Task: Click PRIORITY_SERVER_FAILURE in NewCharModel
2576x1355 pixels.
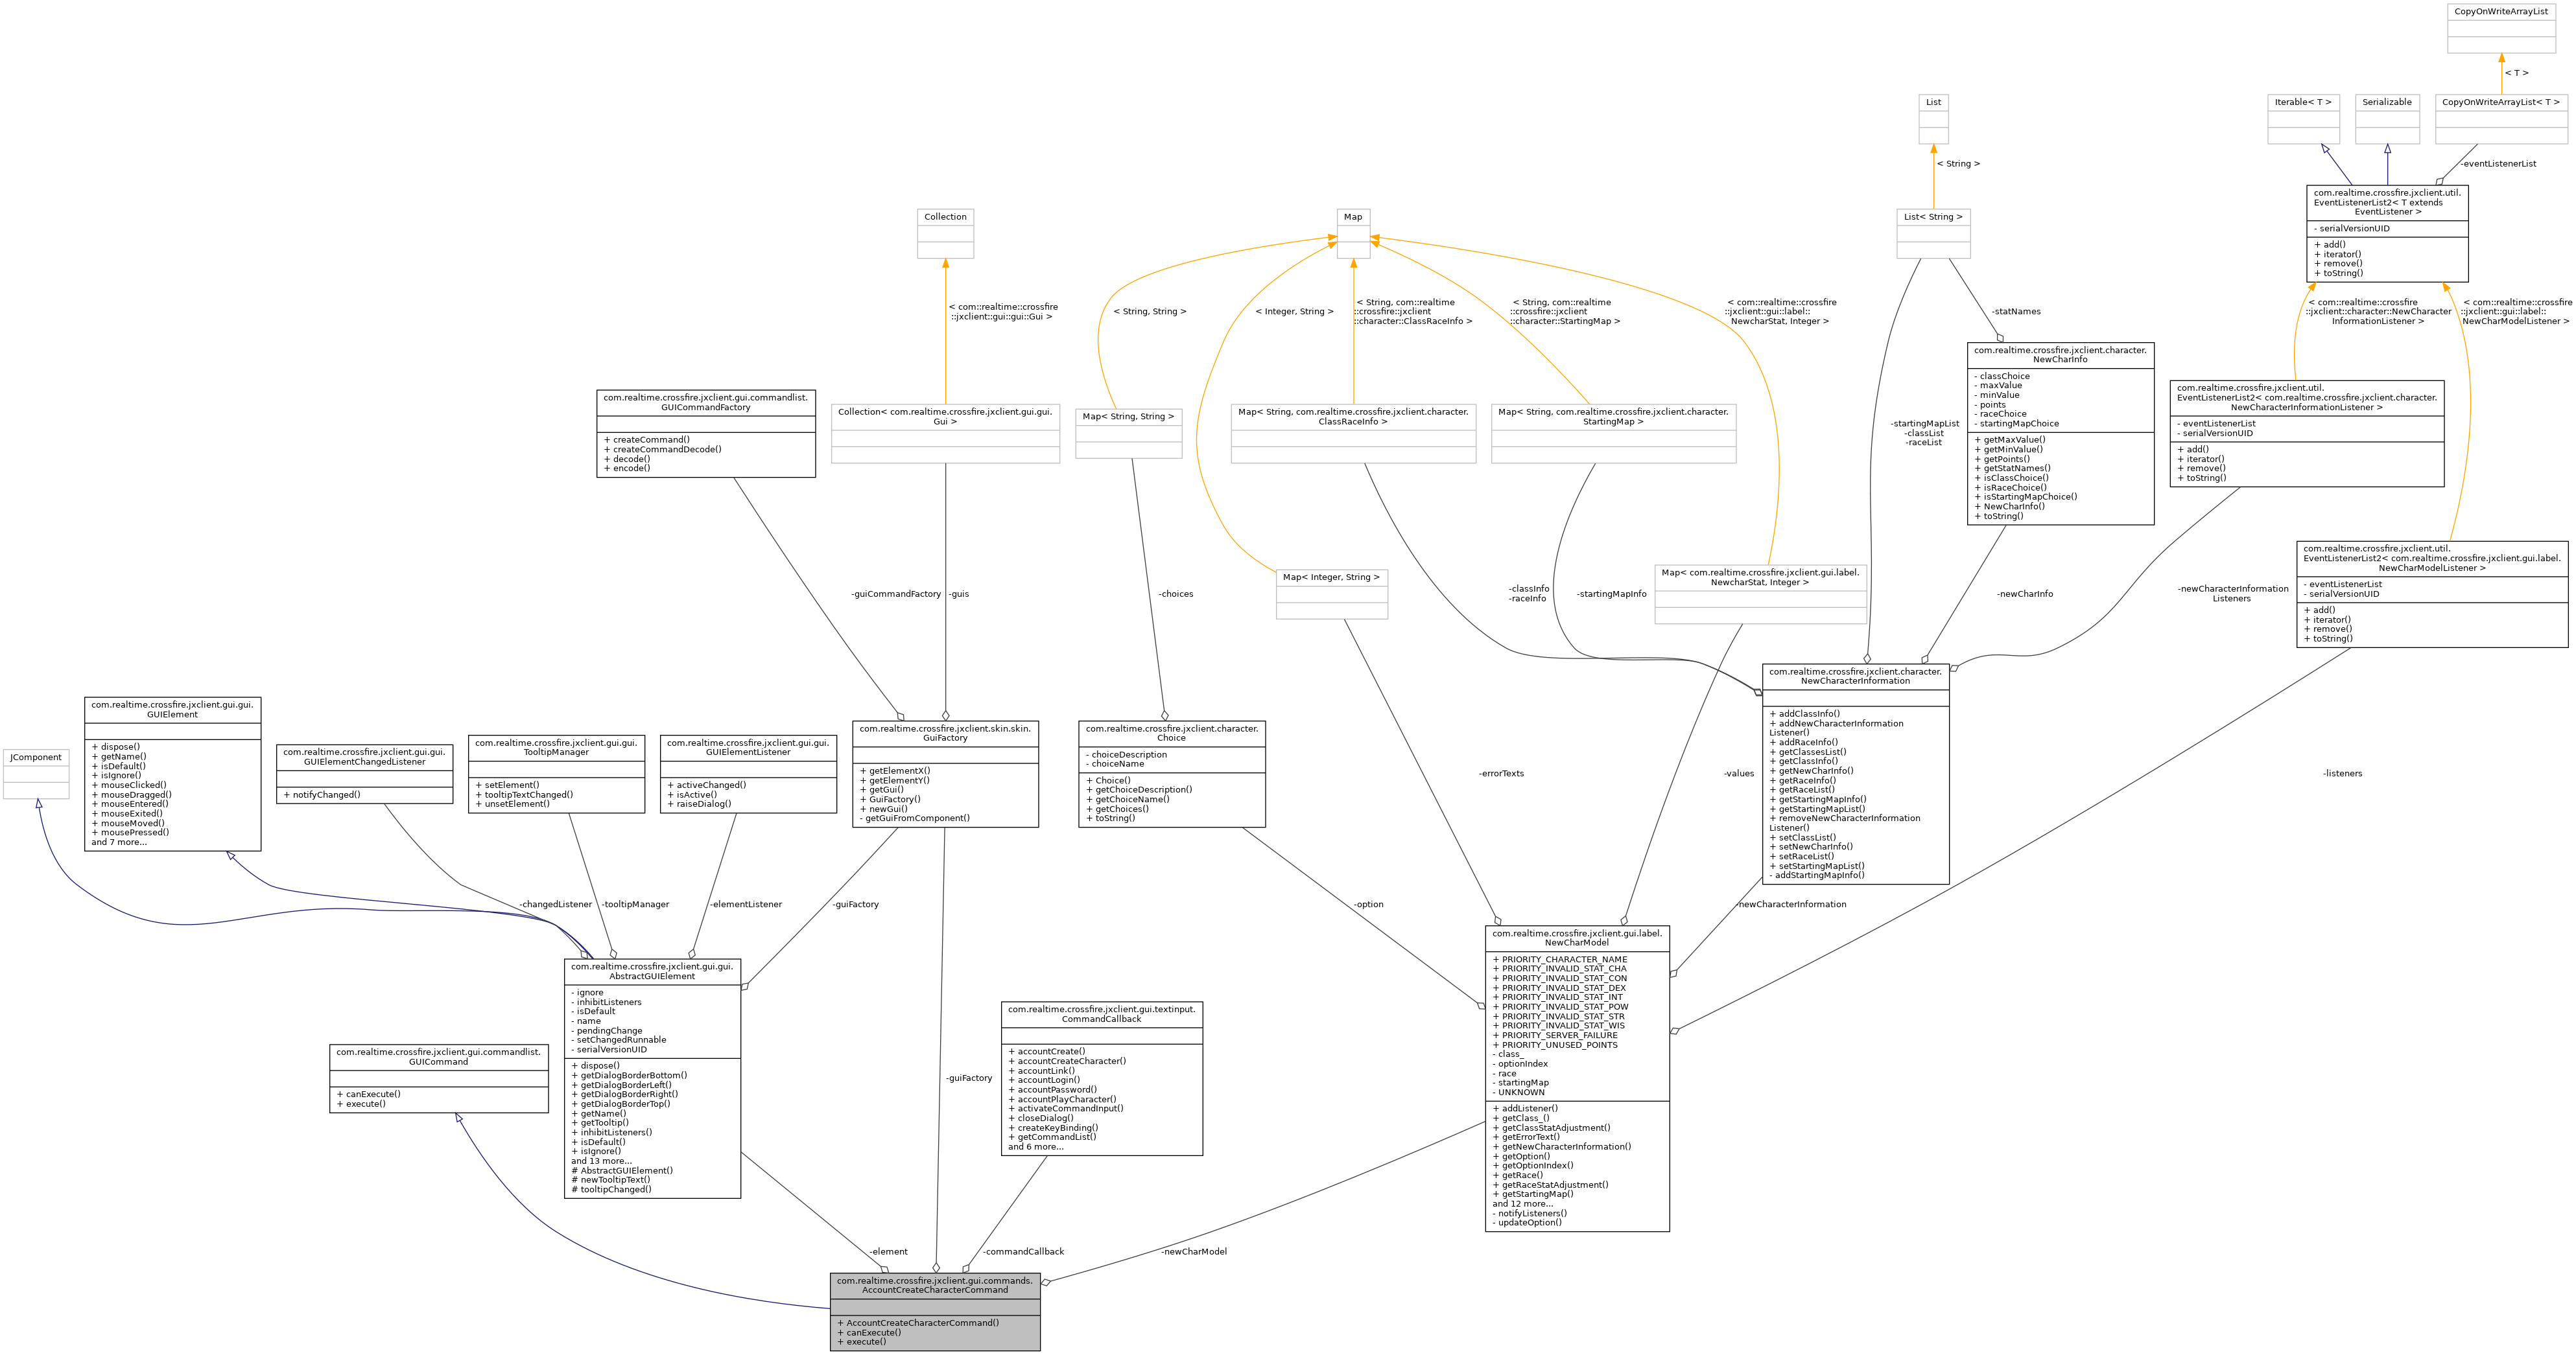Action: point(1555,1036)
